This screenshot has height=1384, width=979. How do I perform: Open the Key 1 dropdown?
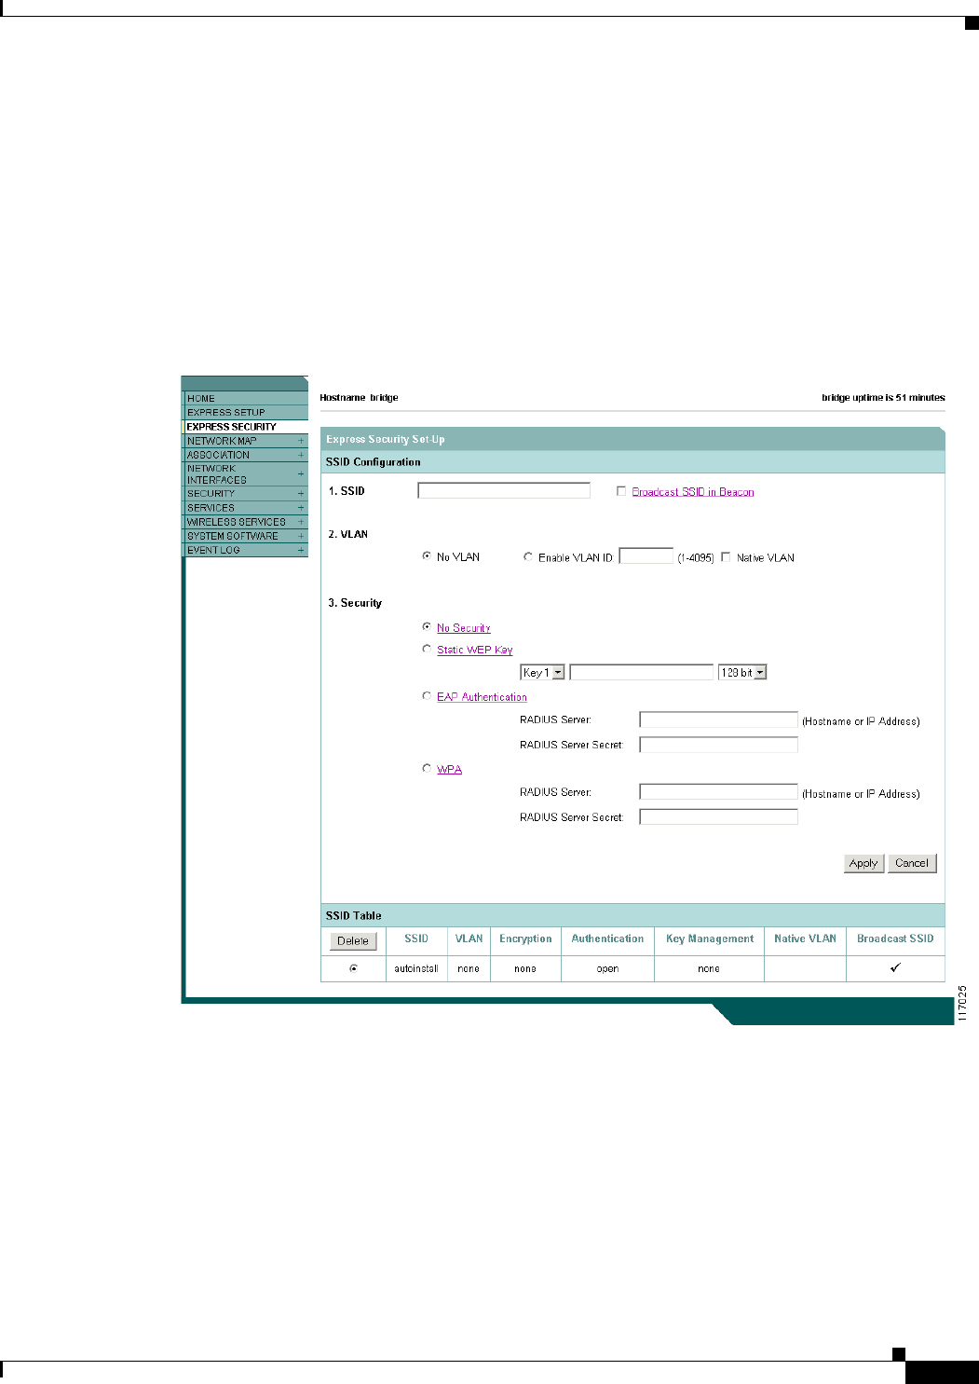[x=543, y=672]
